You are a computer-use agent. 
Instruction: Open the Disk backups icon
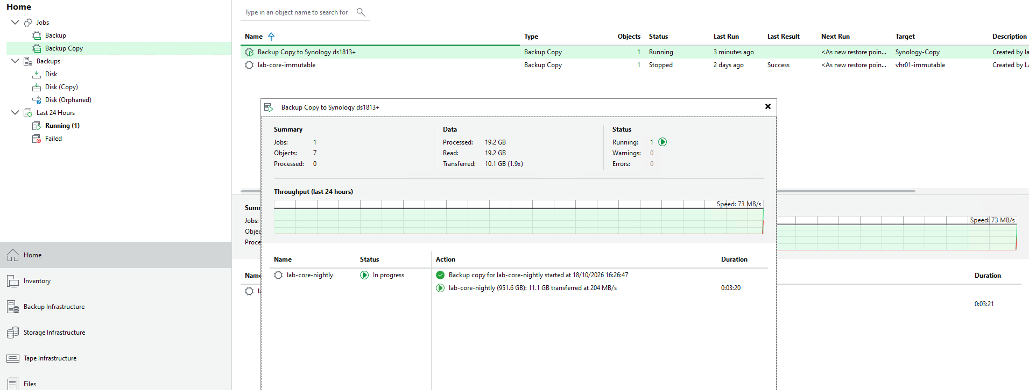37,74
